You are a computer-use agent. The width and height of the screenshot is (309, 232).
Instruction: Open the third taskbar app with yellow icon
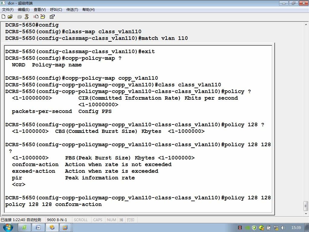[x=52, y=227]
